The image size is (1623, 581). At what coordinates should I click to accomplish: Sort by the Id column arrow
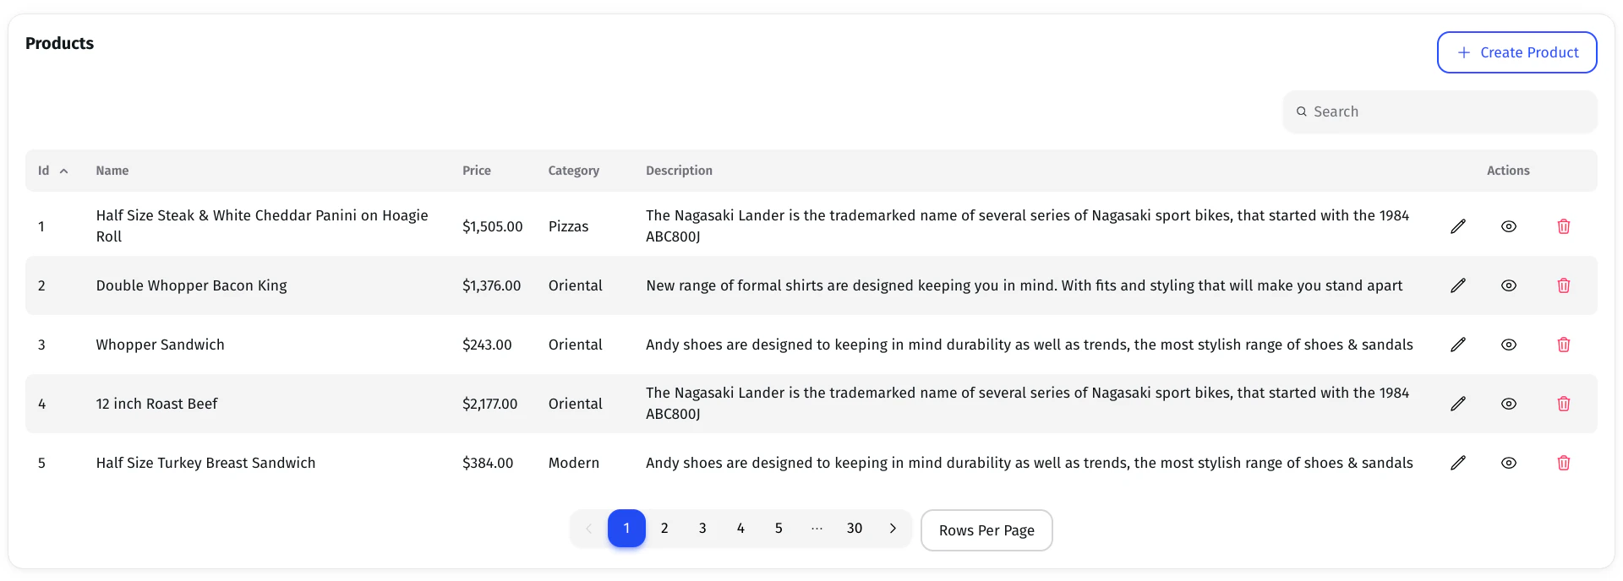(63, 171)
